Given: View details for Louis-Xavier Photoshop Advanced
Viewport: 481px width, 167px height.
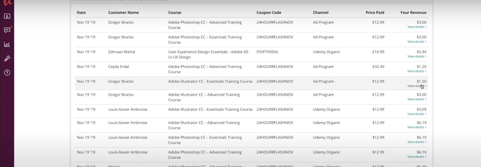Looking at the screenshot, I should click(417, 156).
